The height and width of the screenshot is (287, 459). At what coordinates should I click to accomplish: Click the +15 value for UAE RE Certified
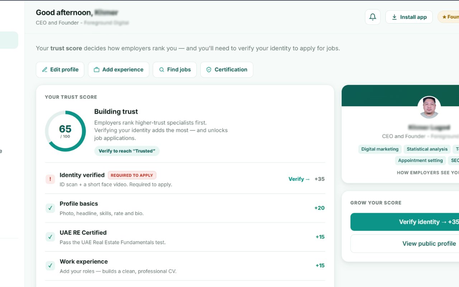320,237
